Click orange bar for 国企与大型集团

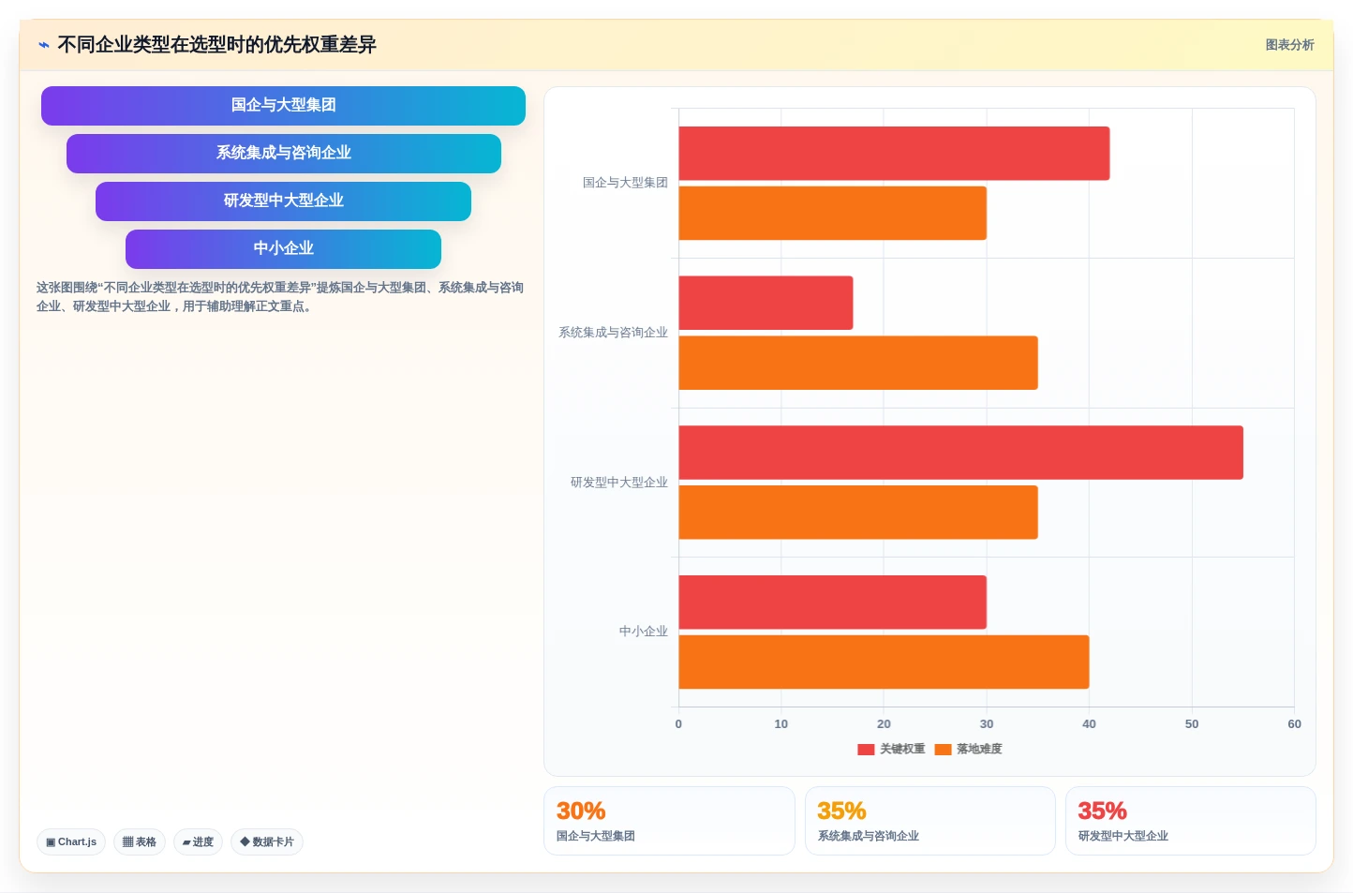click(833, 214)
